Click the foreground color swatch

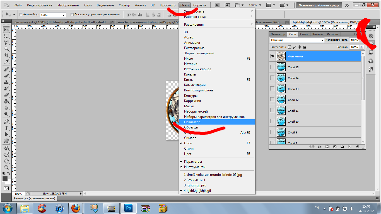[x=5, y=179]
